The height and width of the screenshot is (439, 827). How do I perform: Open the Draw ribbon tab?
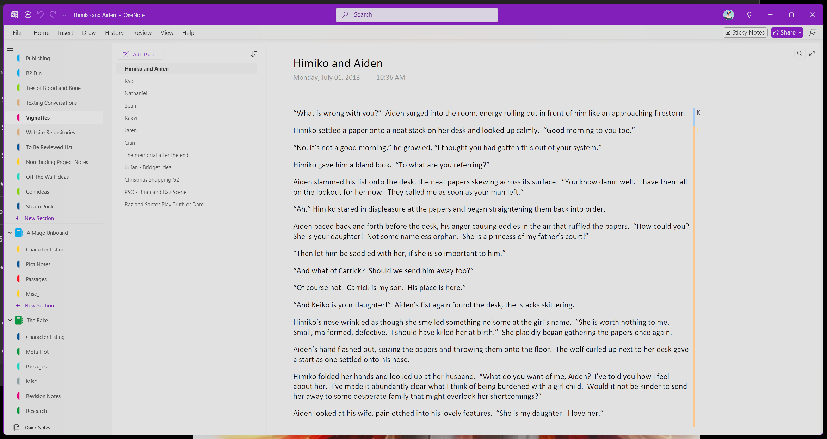point(89,33)
